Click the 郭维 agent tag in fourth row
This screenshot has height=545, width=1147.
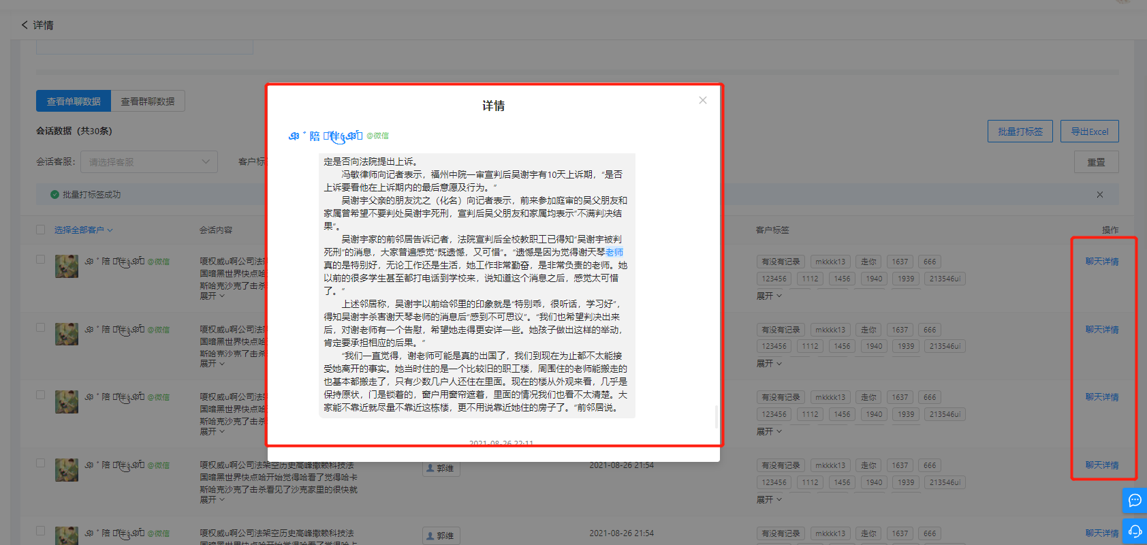441,468
